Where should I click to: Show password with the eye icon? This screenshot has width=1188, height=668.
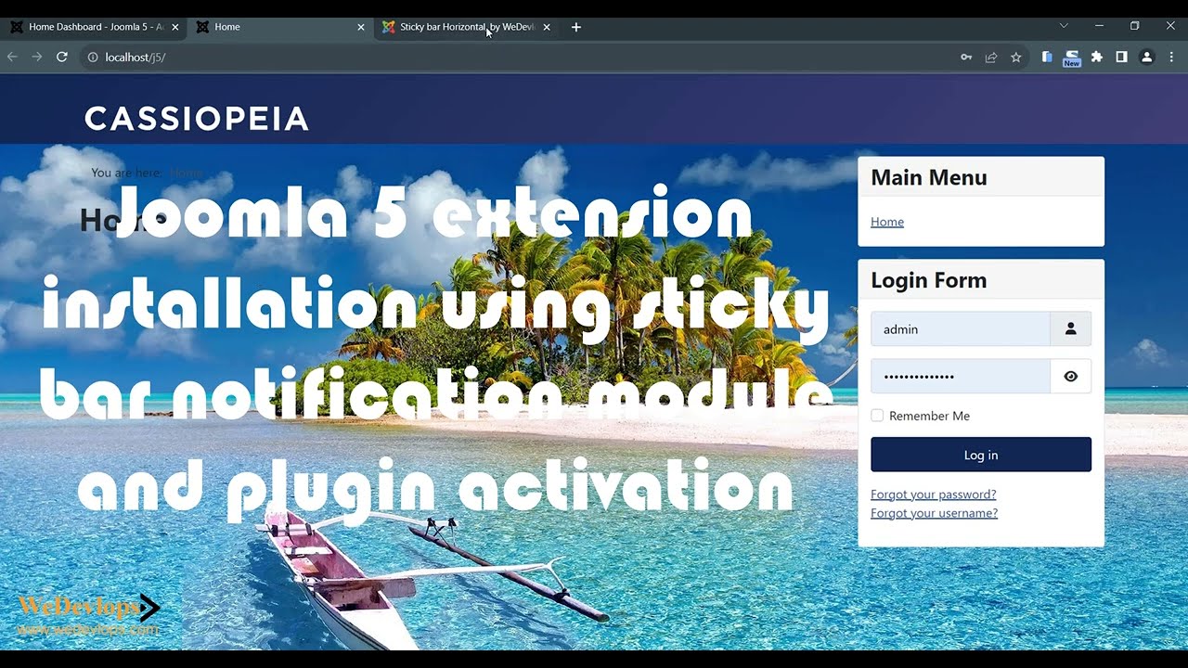tap(1070, 377)
